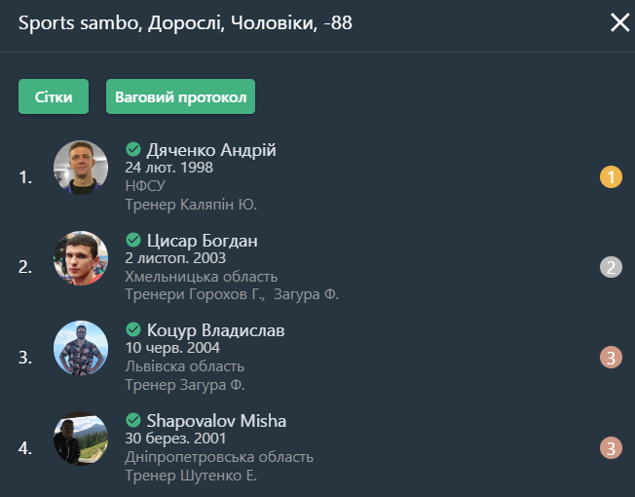Click the verified checkmark beside Shapovalov Misha
Viewport: 635px width, 497px height.
tap(133, 420)
